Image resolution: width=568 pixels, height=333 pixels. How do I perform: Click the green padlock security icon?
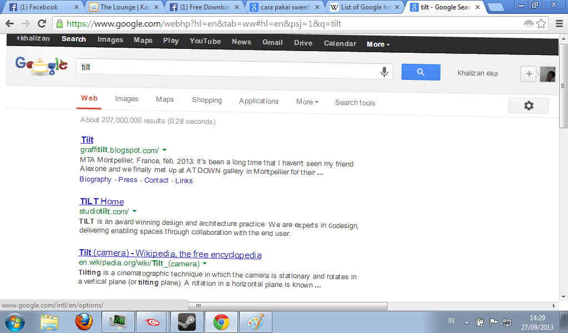[x=60, y=24]
